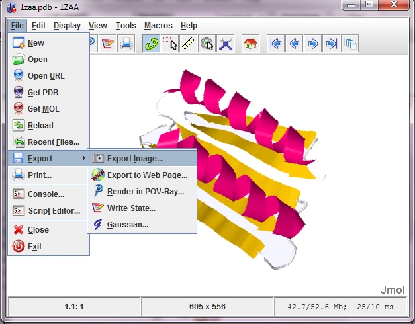The height and width of the screenshot is (324, 415).
Task: Click the pick center tool icon
Action: coord(207,44)
